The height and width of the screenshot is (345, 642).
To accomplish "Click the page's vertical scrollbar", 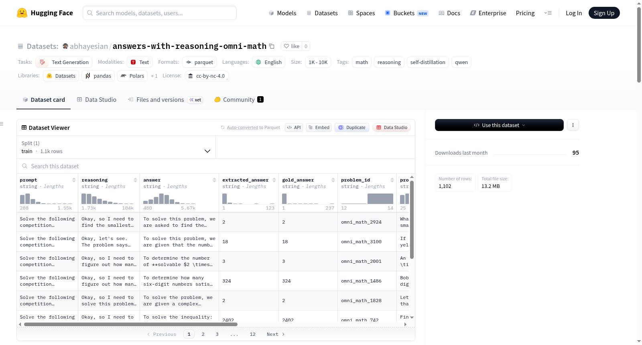I will [x=639, y=45].
